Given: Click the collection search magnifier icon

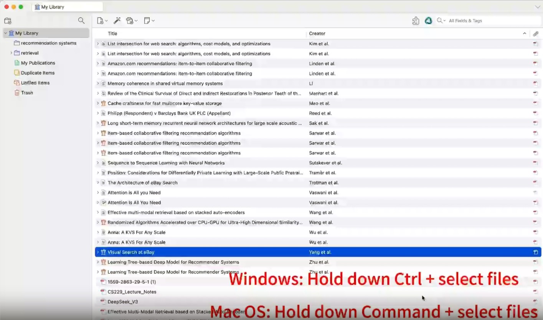Looking at the screenshot, I should (x=81, y=21).
